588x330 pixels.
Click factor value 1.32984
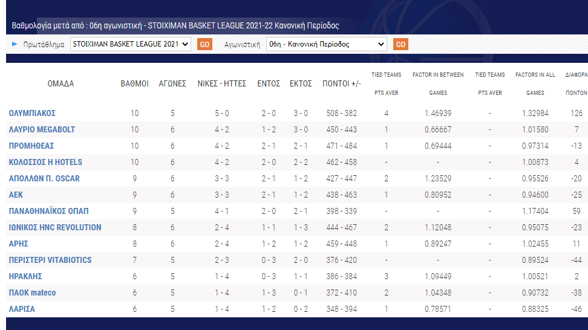pyautogui.click(x=535, y=113)
